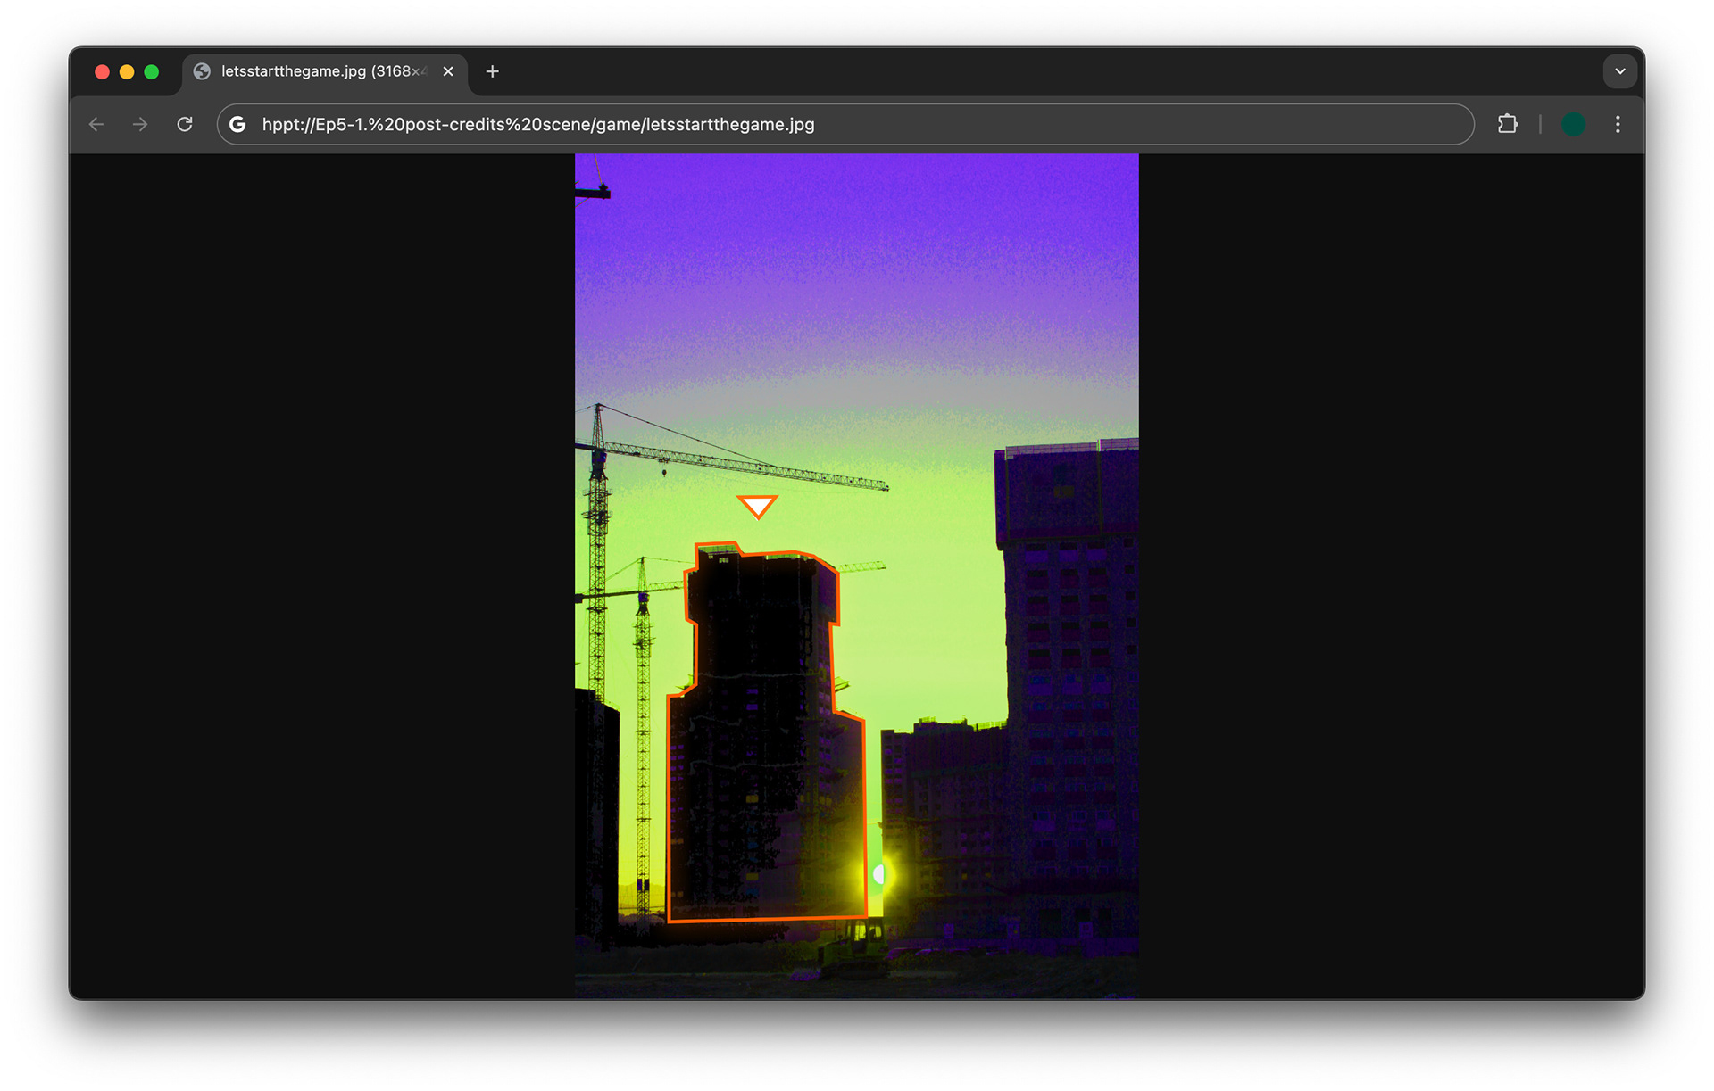Open a new tab with plus button
This screenshot has height=1091, width=1714.
point(492,71)
